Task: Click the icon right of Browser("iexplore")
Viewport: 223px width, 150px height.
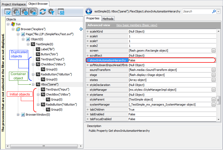Action: tap(81, 29)
